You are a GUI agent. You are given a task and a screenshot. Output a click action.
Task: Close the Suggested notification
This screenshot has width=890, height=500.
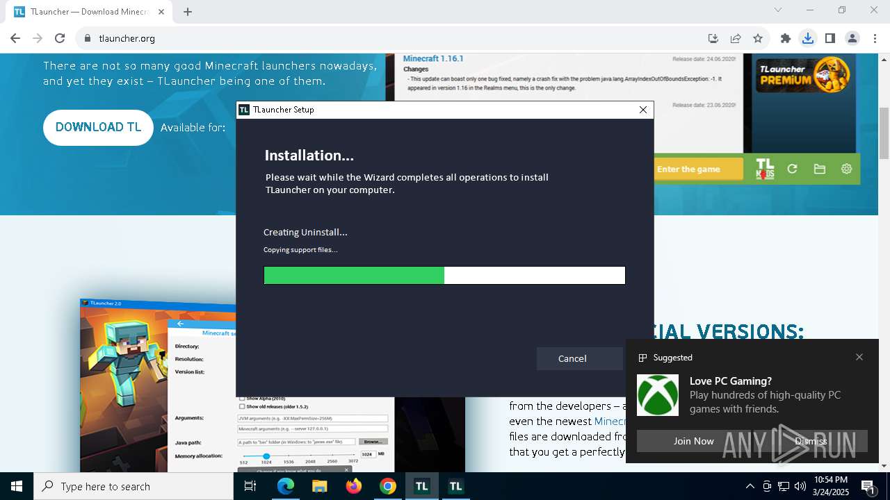coord(859,357)
